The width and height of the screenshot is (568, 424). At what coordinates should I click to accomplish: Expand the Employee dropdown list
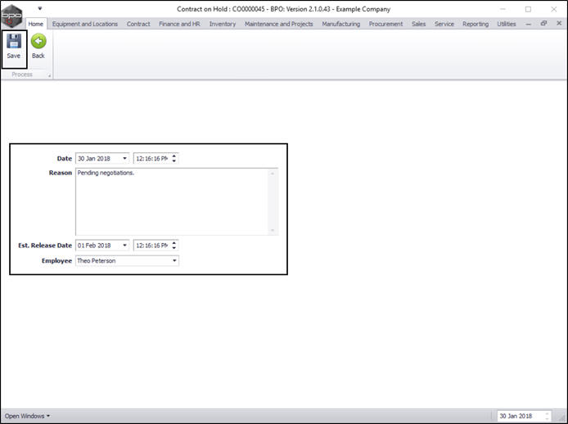coord(174,260)
